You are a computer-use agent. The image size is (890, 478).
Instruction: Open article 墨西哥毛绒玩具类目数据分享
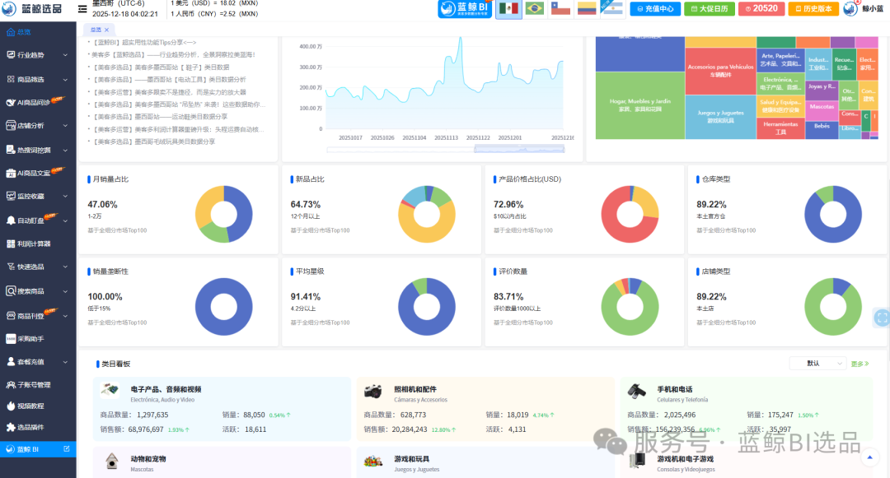(x=154, y=142)
